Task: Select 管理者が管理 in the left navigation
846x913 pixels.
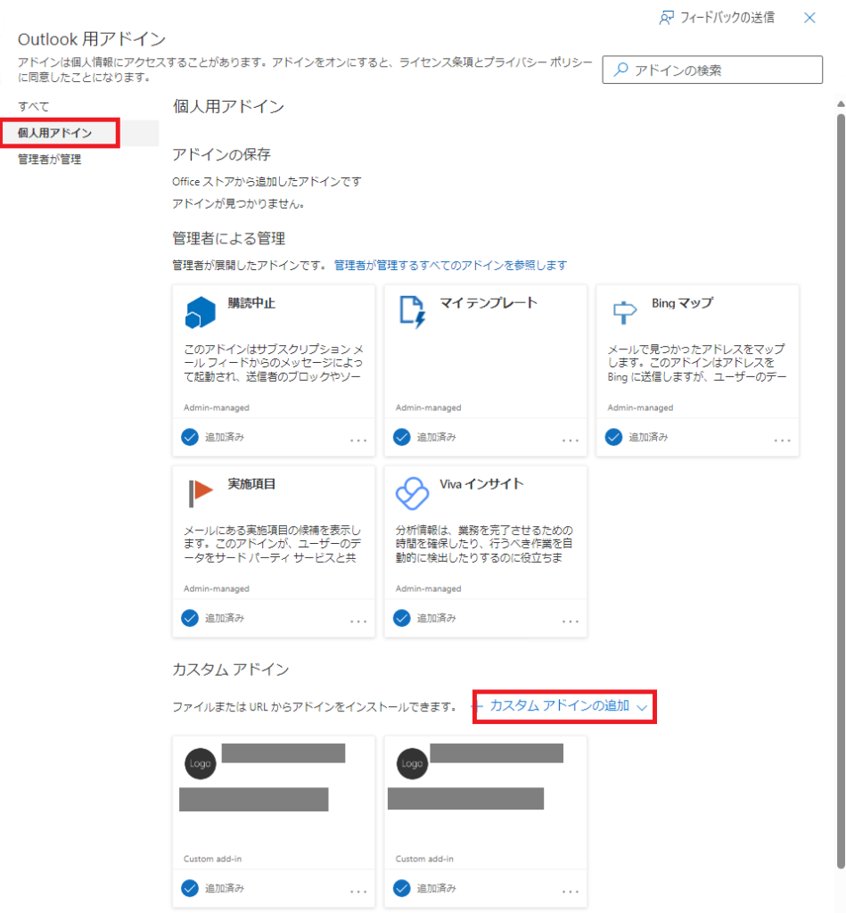Action: pos(49,160)
